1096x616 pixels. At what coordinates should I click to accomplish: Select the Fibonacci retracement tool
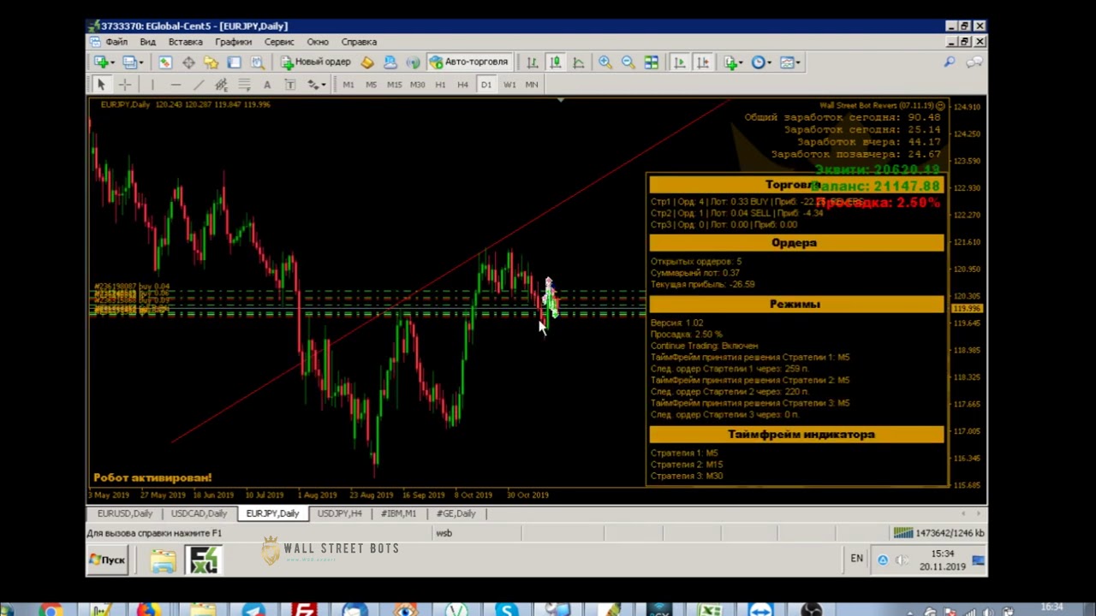pyautogui.click(x=244, y=85)
